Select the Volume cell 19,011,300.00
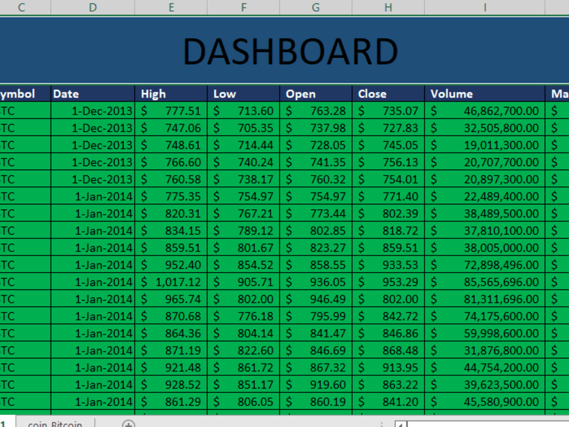This screenshot has height=427, width=569. coord(485,145)
